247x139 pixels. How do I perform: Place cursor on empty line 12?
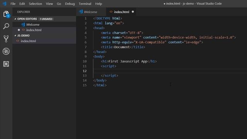tap(170, 71)
